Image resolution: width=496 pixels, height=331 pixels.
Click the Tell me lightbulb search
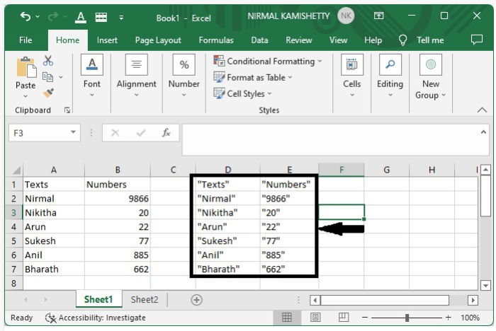[422, 40]
